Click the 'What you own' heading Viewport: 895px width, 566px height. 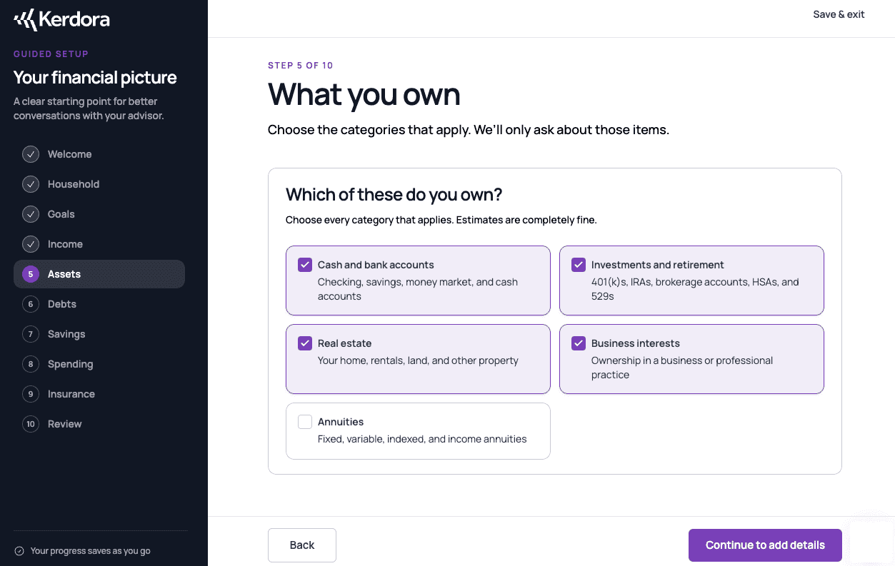(x=364, y=95)
